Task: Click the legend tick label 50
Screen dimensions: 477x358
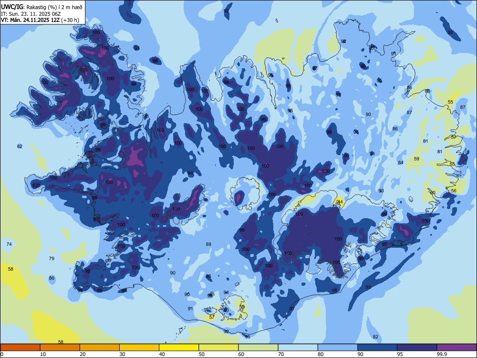Action: coord(201,354)
